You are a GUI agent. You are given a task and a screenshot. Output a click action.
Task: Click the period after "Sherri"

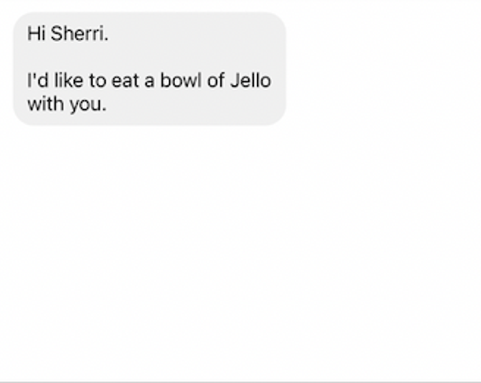point(106,39)
